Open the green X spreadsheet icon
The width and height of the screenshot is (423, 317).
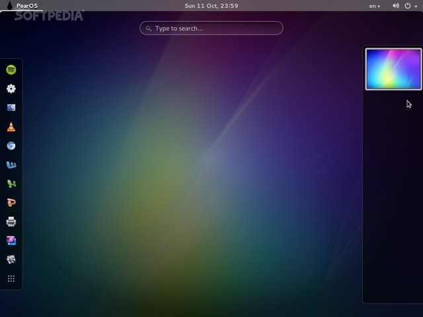11,184
